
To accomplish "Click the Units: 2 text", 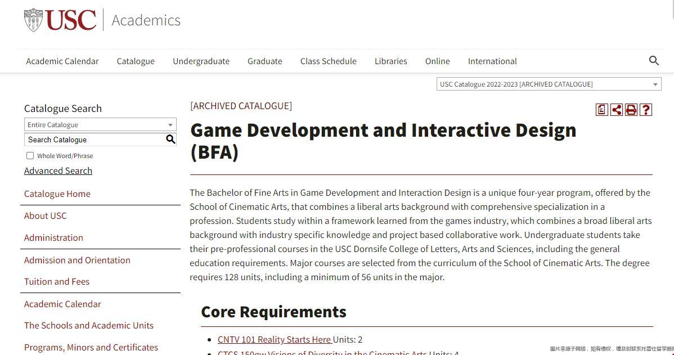I will tap(348, 339).
